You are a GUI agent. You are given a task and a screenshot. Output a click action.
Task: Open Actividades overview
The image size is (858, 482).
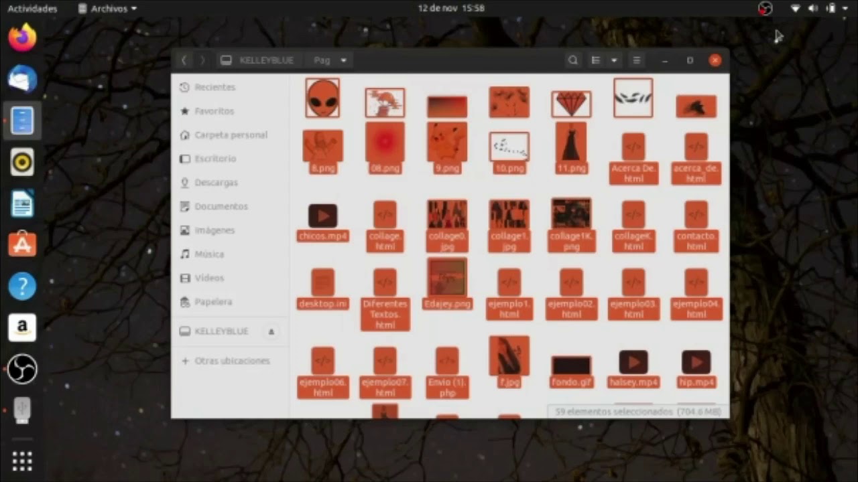(32, 9)
